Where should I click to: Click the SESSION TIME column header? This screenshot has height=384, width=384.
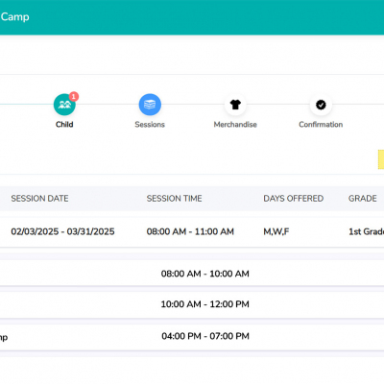pos(174,199)
